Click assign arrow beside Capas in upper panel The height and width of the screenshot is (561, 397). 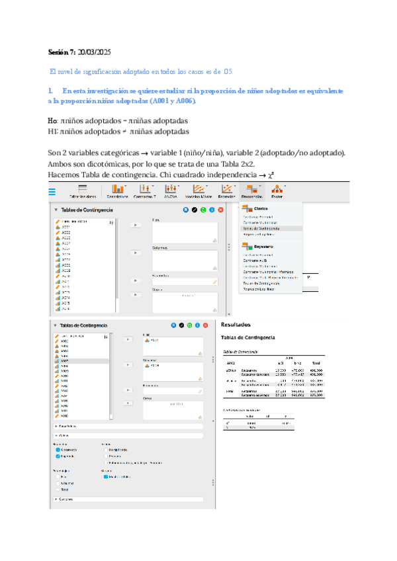136,295
